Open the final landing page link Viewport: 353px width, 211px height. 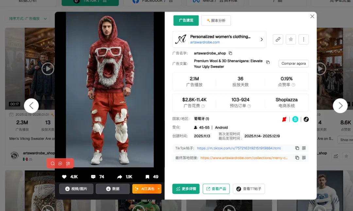[x=244, y=158]
